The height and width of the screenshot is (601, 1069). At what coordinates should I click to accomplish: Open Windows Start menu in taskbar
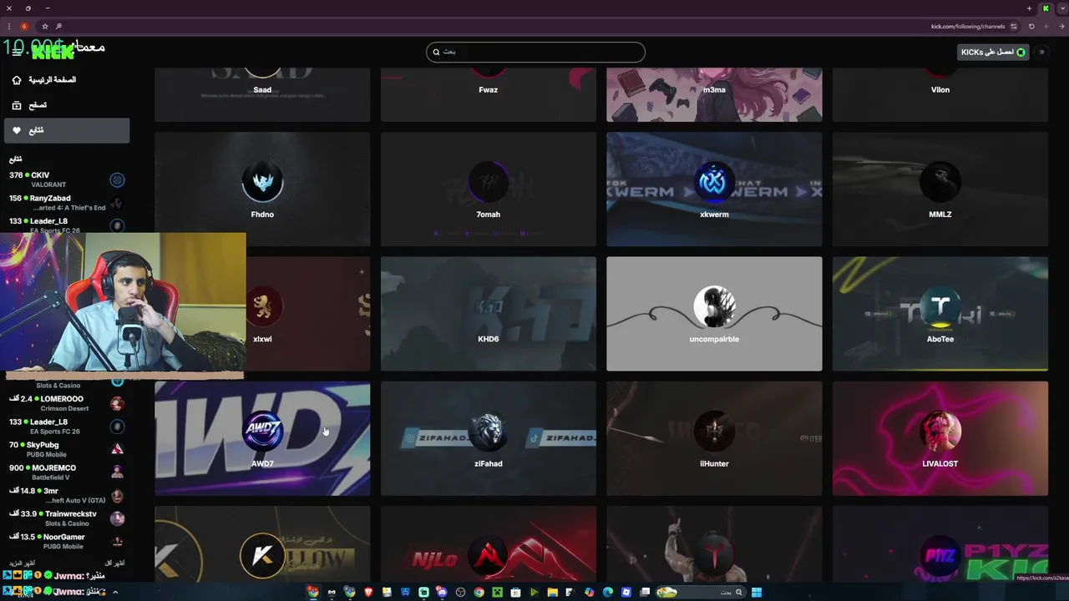point(757,593)
